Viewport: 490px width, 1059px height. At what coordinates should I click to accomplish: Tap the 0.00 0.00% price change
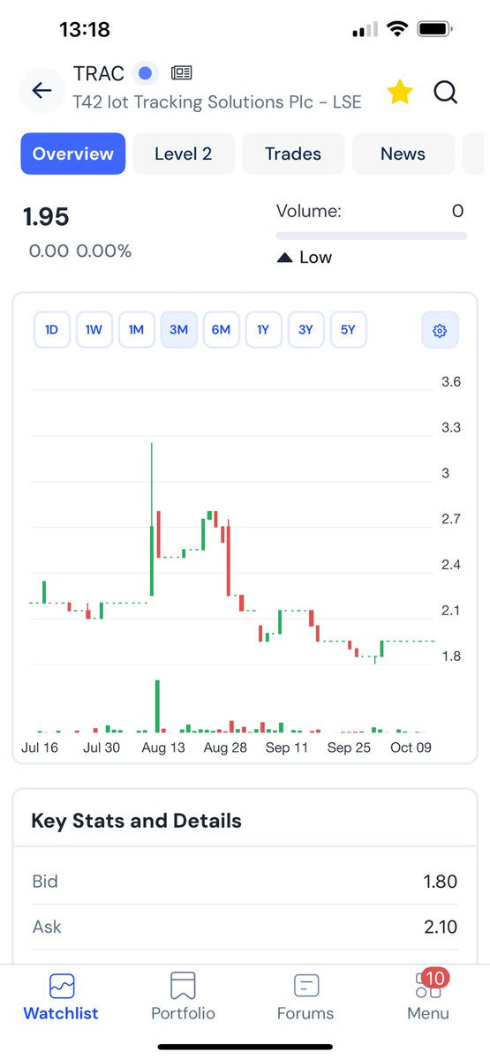tap(80, 252)
